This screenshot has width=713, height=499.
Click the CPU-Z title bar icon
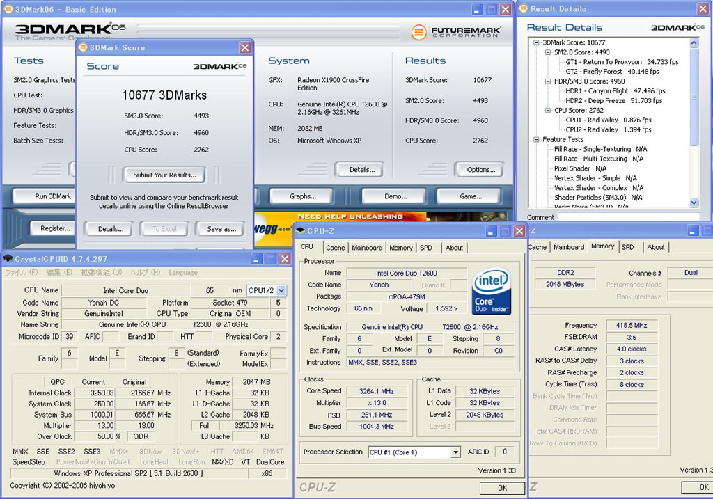[x=300, y=231]
